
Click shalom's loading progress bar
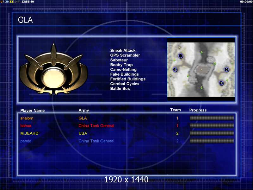pyautogui.click(x=212, y=118)
